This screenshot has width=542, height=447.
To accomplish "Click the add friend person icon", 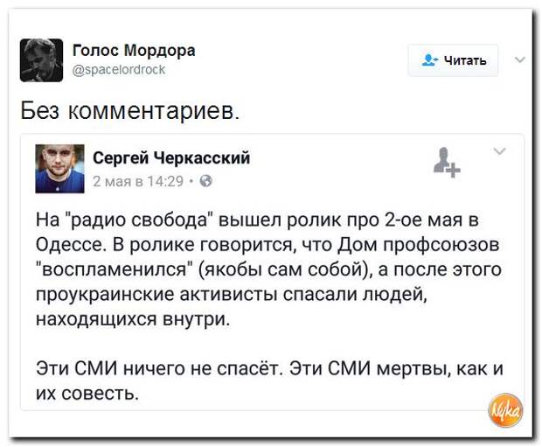I will pyautogui.click(x=447, y=163).
